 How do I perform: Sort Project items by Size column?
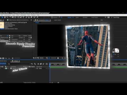coord(20,36)
